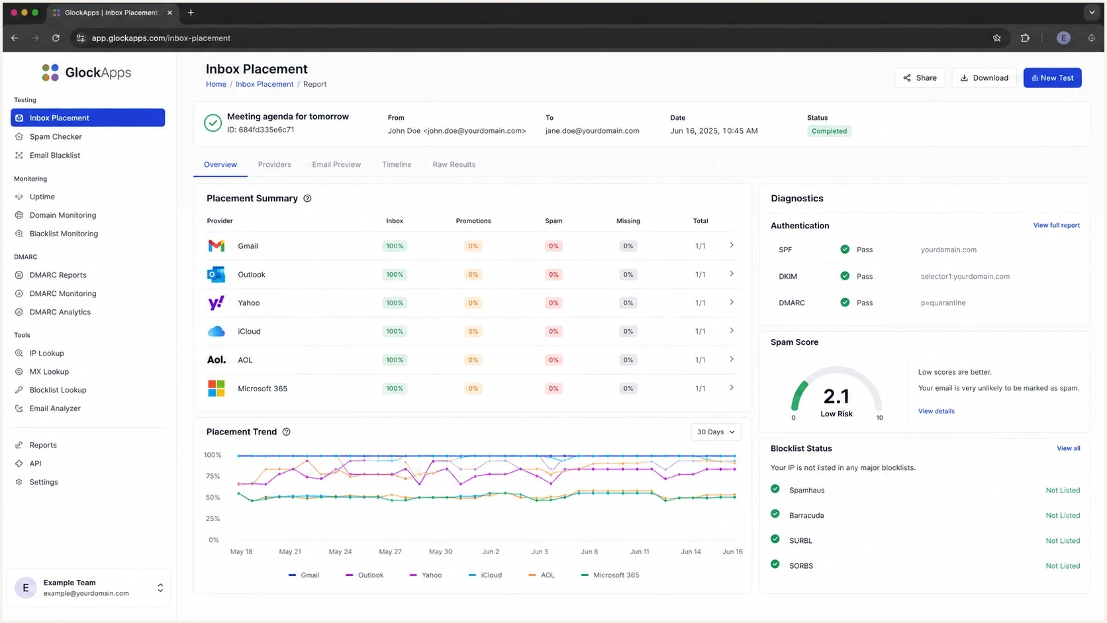Click the Placement Trend help icon
The image size is (1107, 623).
click(x=287, y=432)
